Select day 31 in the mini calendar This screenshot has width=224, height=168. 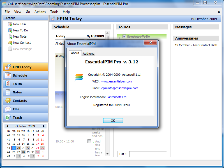(x=38, y=152)
